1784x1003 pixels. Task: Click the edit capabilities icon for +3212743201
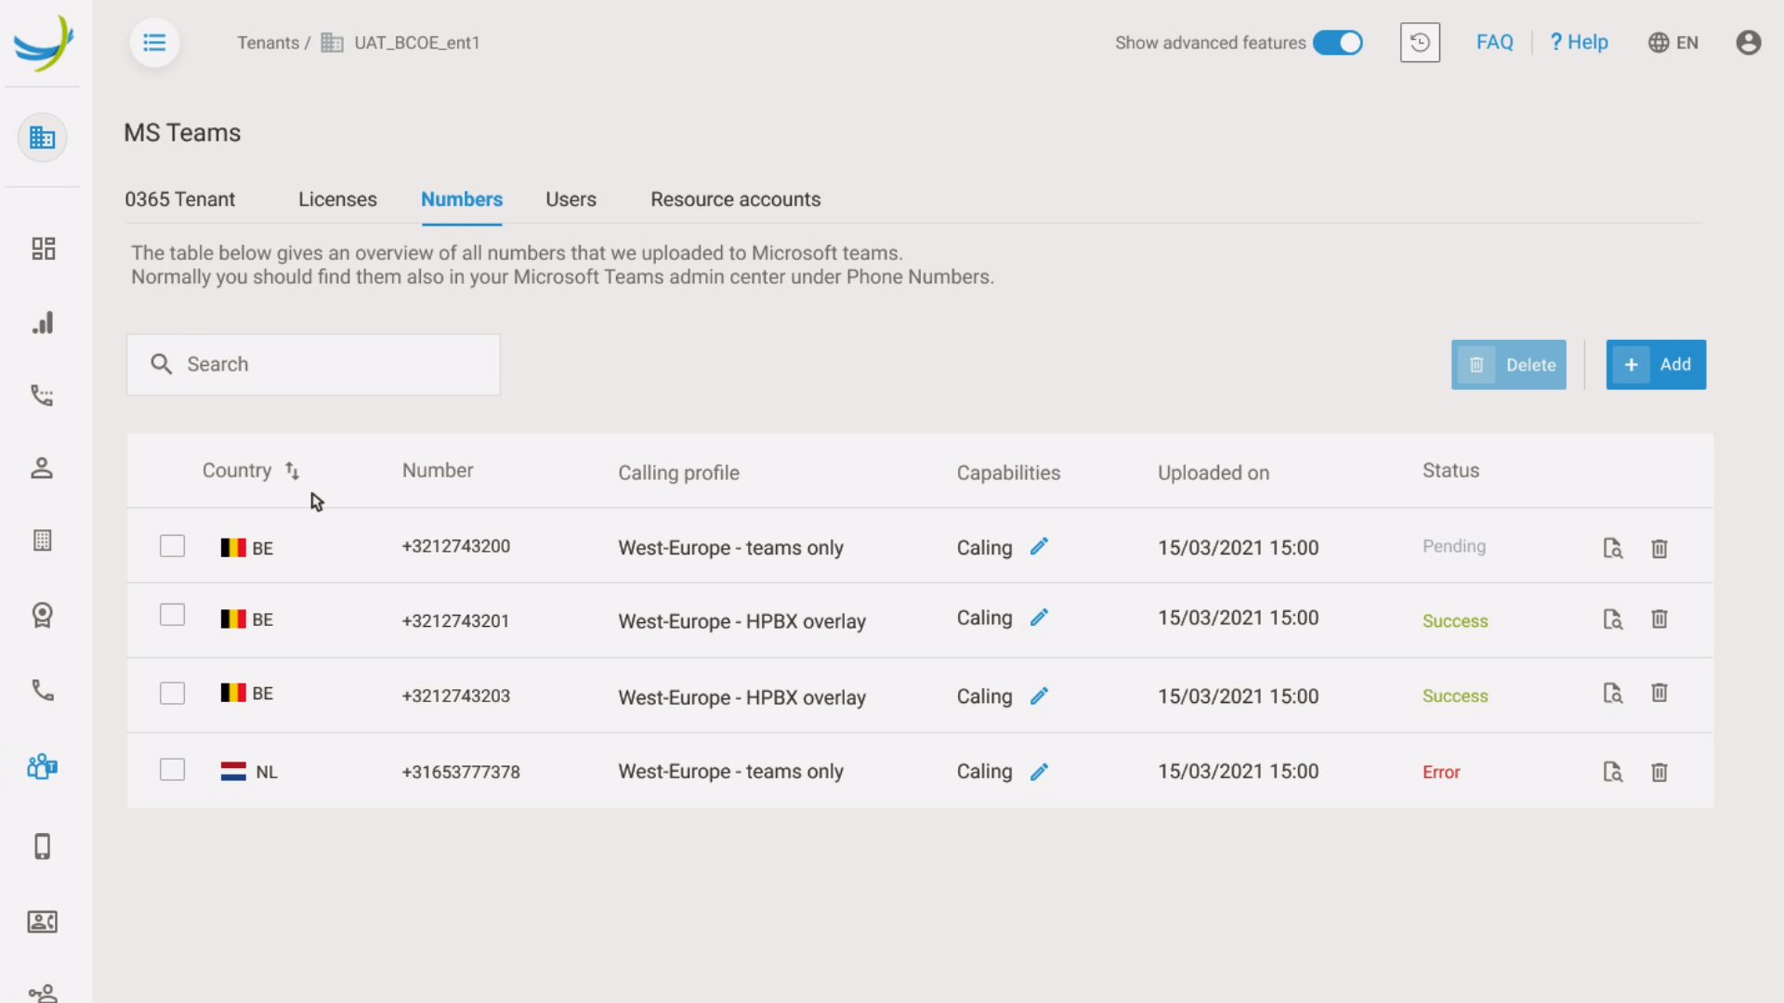click(x=1038, y=618)
